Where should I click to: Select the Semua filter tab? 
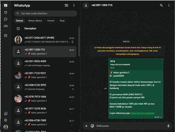tap(20, 21)
